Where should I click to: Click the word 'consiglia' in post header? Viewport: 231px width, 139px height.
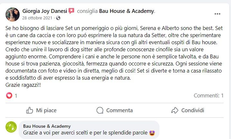pos(87,11)
